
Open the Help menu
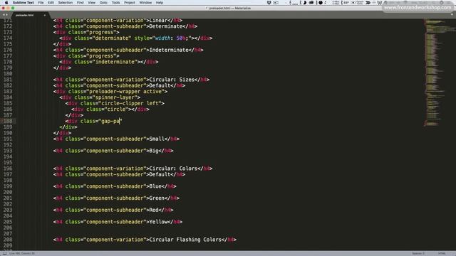tap(160, 3)
